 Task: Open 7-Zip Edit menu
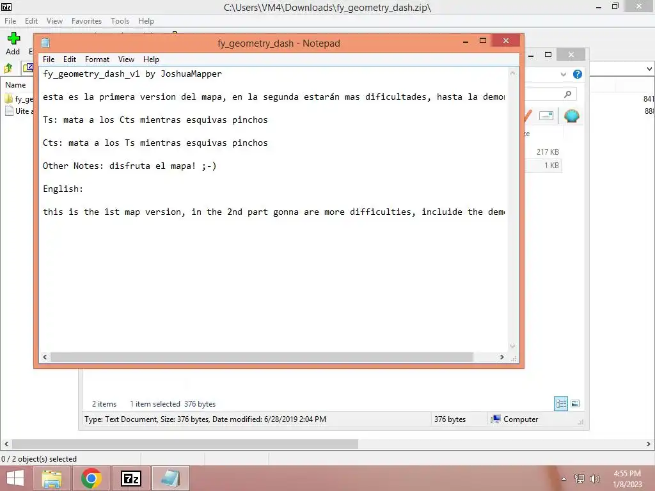point(31,21)
